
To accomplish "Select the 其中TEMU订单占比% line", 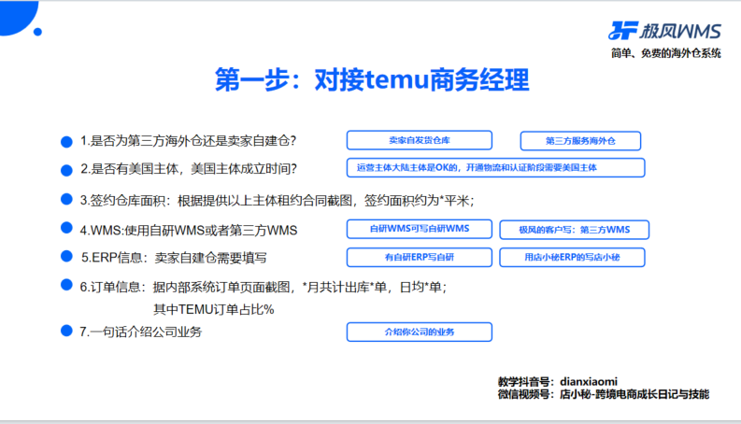I will 214,309.
